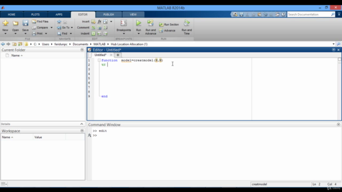Compare files with the Compare button
Screen dimensions: 342x192
pyautogui.click(x=40, y=28)
